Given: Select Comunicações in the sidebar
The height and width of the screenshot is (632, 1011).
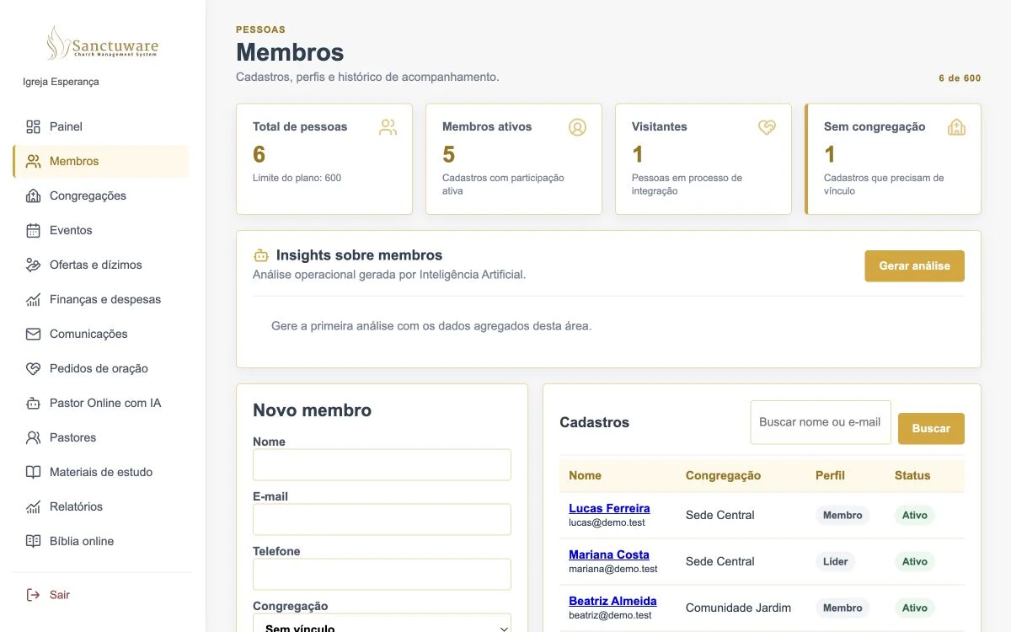Looking at the screenshot, I should [x=100, y=334].
